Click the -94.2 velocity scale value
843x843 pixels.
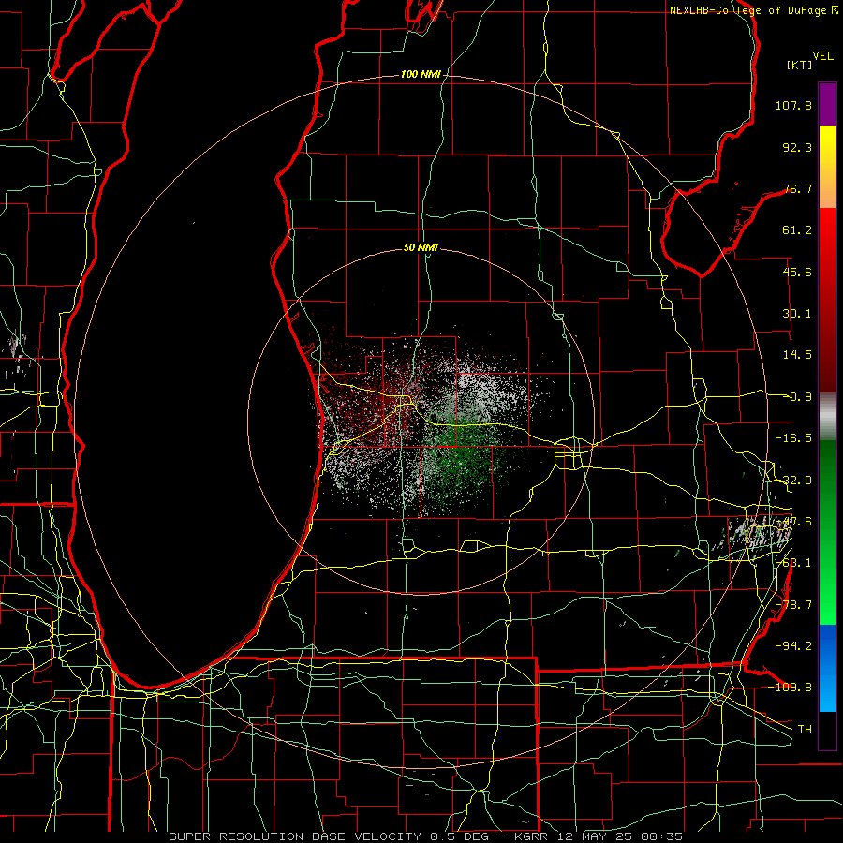[793, 645]
